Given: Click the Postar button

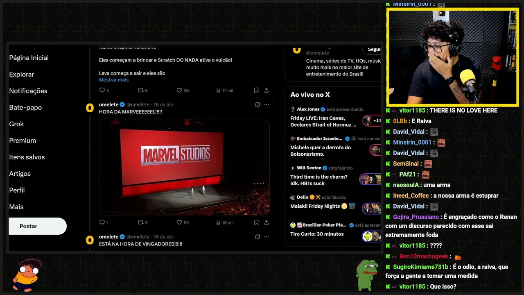Looking at the screenshot, I should click(x=38, y=226).
